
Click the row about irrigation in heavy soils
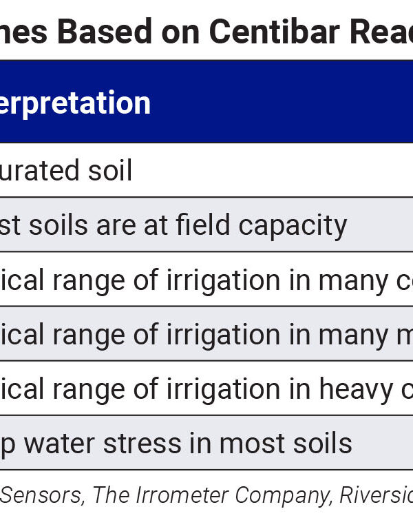tap(206, 388)
